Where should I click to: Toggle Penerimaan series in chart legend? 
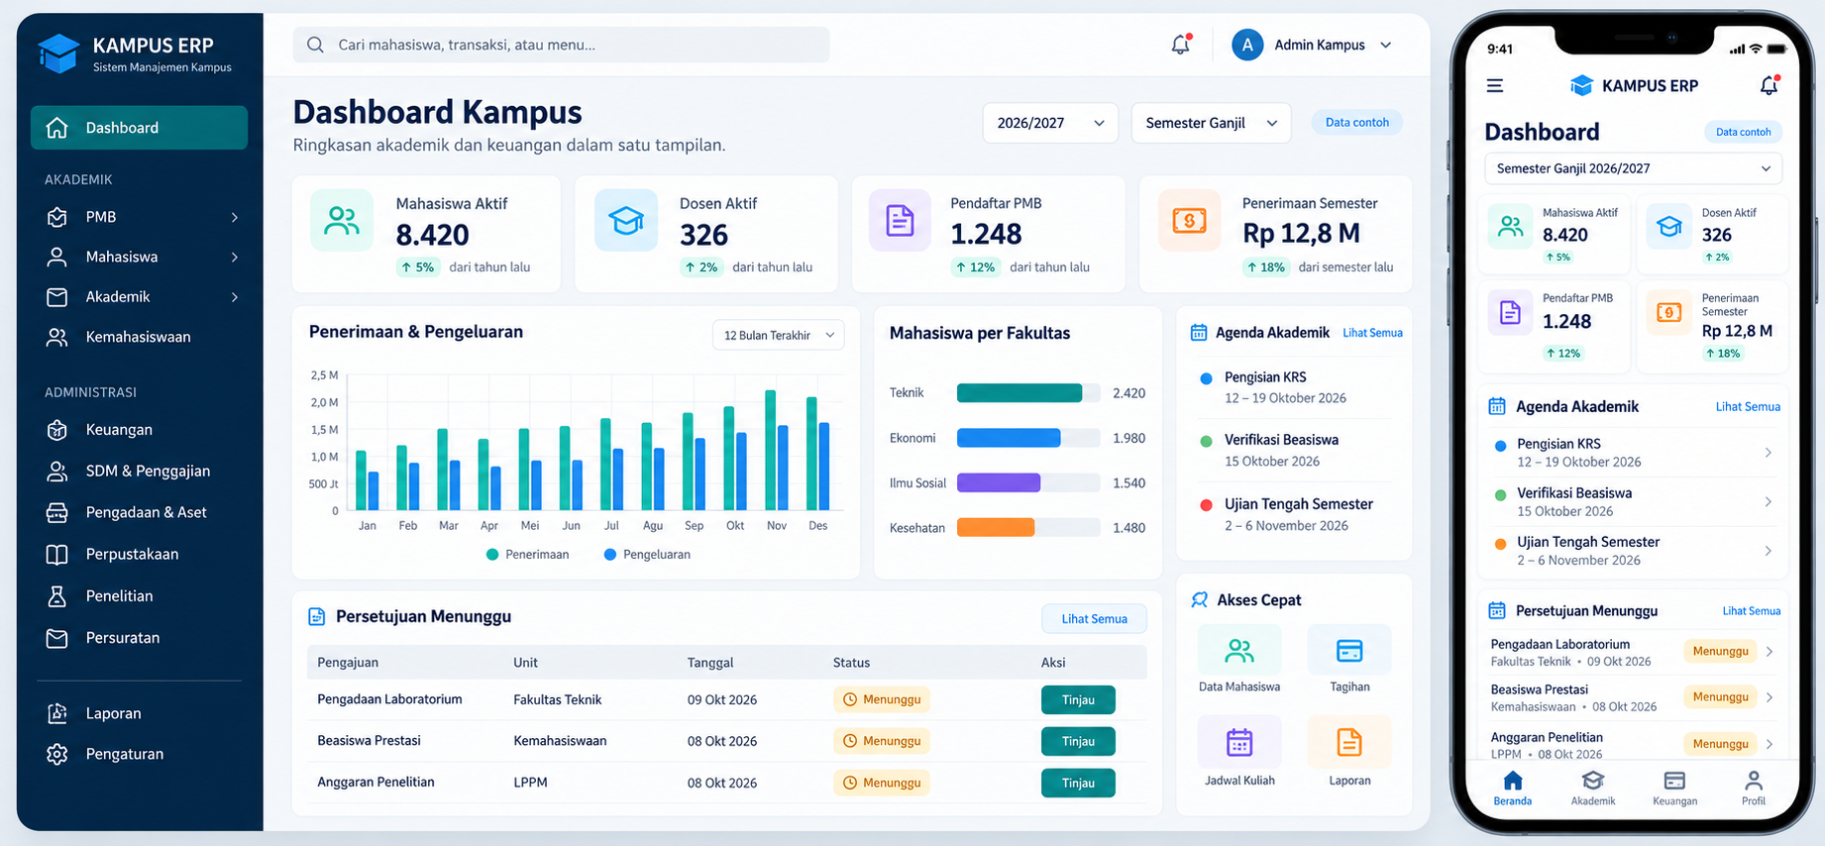[x=528, y=555]
